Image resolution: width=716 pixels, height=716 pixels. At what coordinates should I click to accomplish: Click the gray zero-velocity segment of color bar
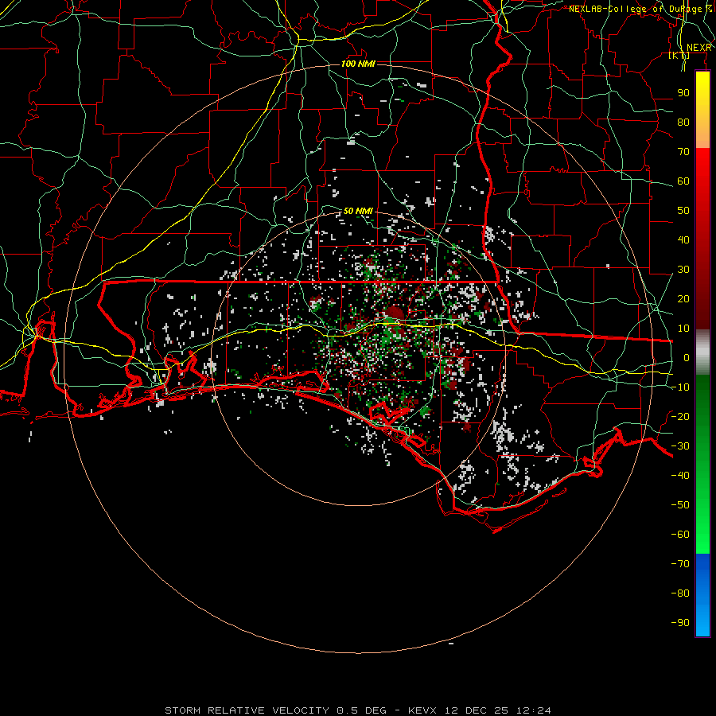click(x=702, y=352)
